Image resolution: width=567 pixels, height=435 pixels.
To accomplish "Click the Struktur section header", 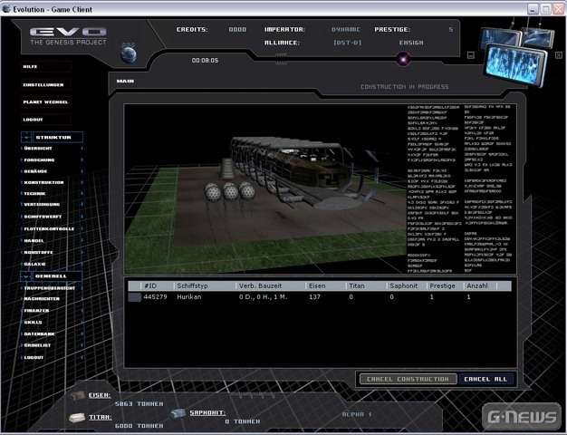I will point(53,138).
